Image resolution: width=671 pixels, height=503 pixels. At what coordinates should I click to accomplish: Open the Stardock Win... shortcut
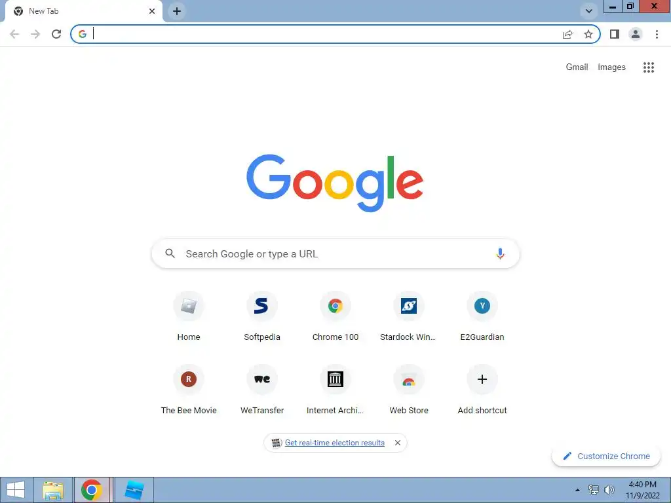tap(409, 316)
